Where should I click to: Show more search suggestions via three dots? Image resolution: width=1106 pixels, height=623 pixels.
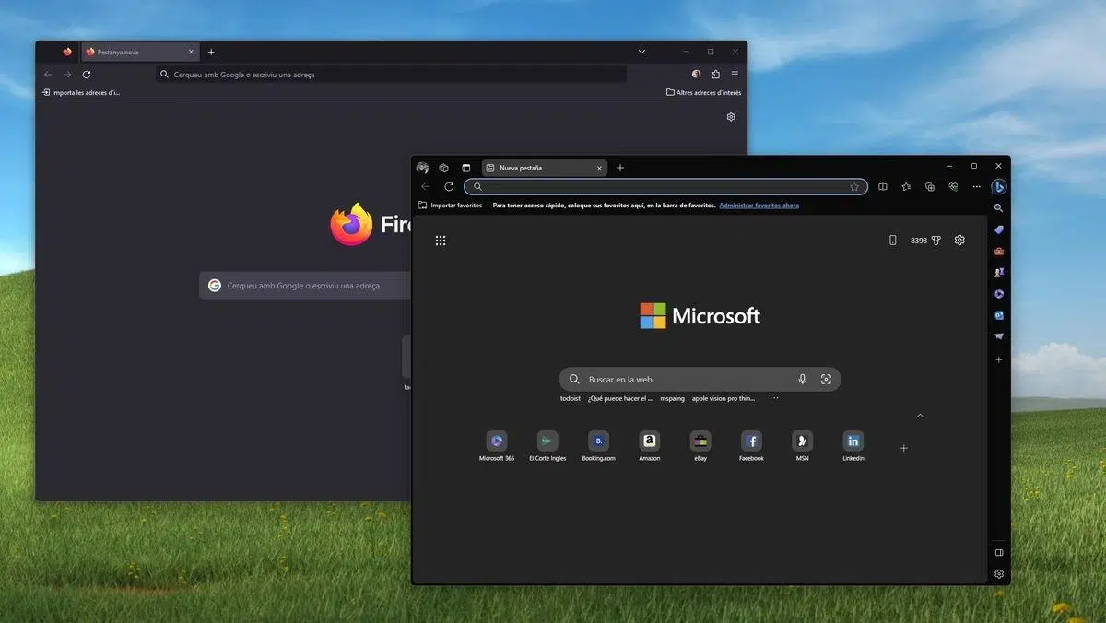click(774, 398)
